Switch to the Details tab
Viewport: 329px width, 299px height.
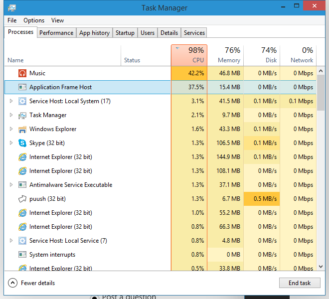click(x=169, y=33)
